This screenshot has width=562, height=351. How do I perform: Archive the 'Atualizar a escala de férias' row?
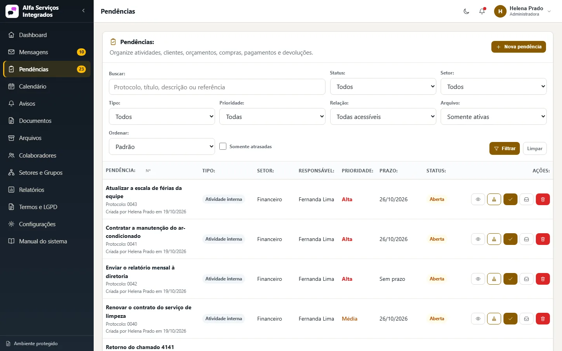pyautogui.click(x=526, y=199)
